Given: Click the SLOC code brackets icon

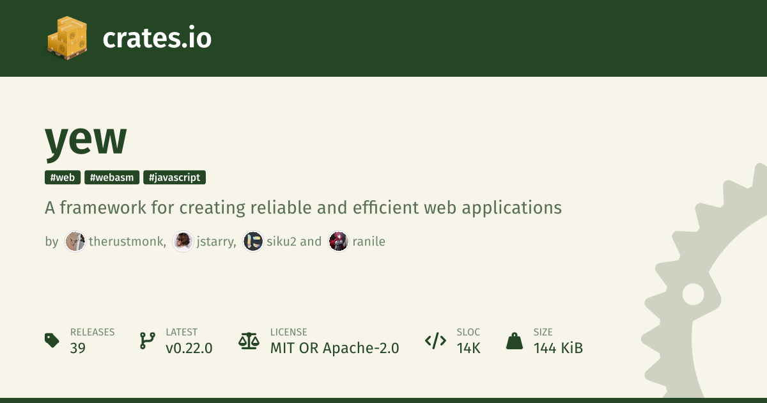Looking at the screenshot, I should tap(435, 340).
